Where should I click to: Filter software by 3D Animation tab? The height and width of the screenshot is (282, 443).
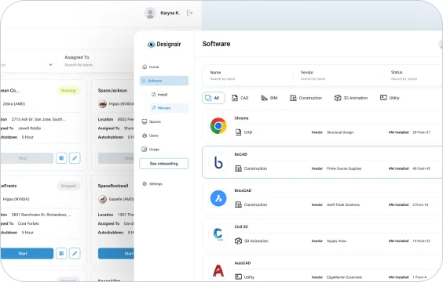pyautogui.click(x=351, y=98)
